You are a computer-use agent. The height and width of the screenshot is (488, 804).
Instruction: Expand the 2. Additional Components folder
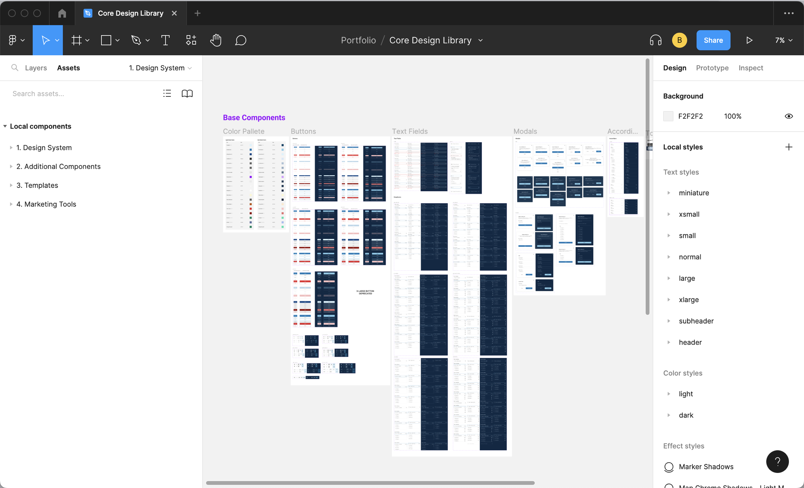pyautogui.click(x=11, y=166)
